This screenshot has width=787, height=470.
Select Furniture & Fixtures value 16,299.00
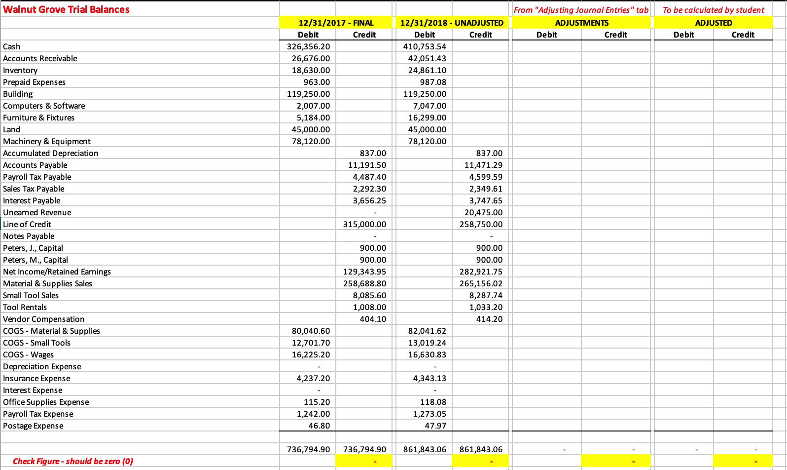pos(424,117)
